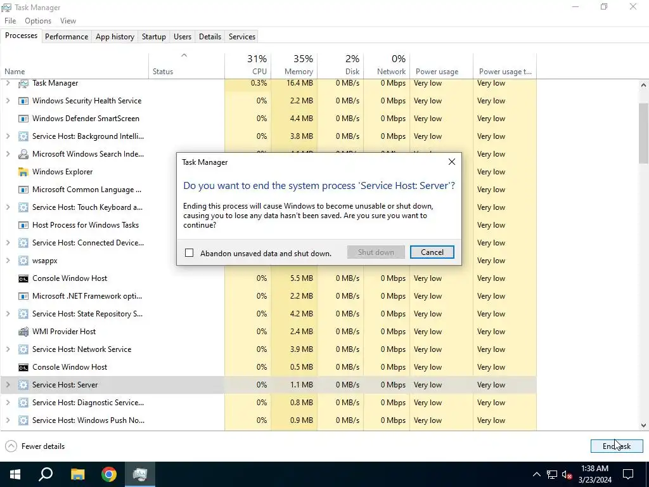The width and height of the screenshot is (649, 487).
Task: Expand the wsappx process group
Action: click(x=8, y=261)
